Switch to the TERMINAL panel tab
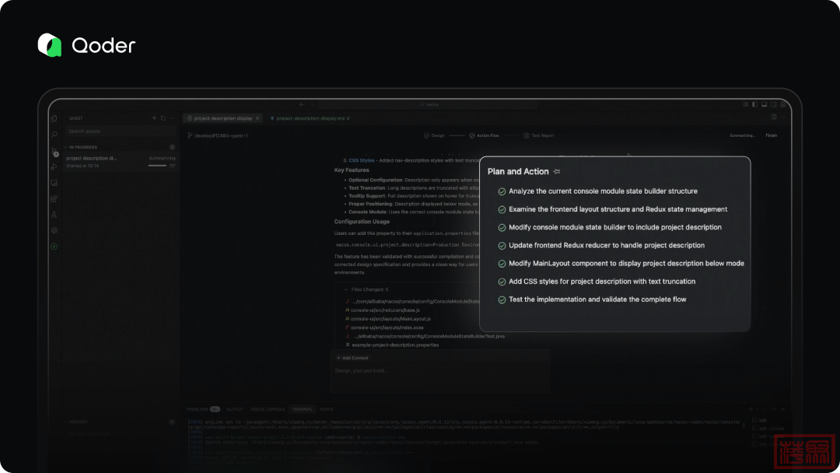 point(302,408)
